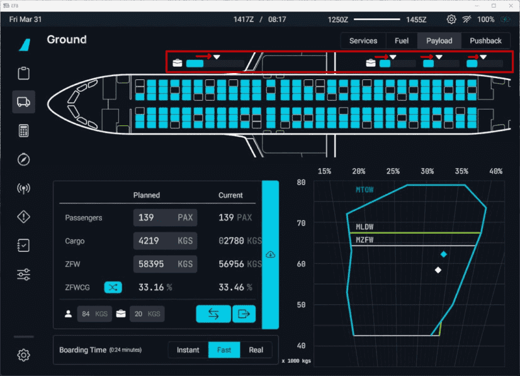Open the Performance calculator page
The width and height of the screenshot is (520, 376).
(x=24, y=130)
